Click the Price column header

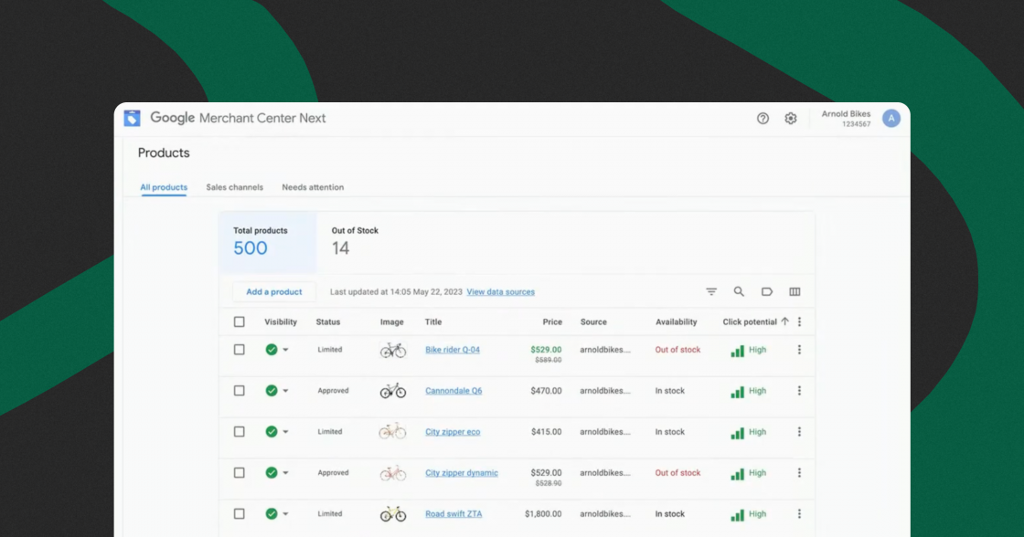tap(552, 321)
